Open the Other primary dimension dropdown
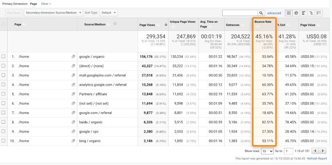 pyautogui.click(x=46, y=4)
